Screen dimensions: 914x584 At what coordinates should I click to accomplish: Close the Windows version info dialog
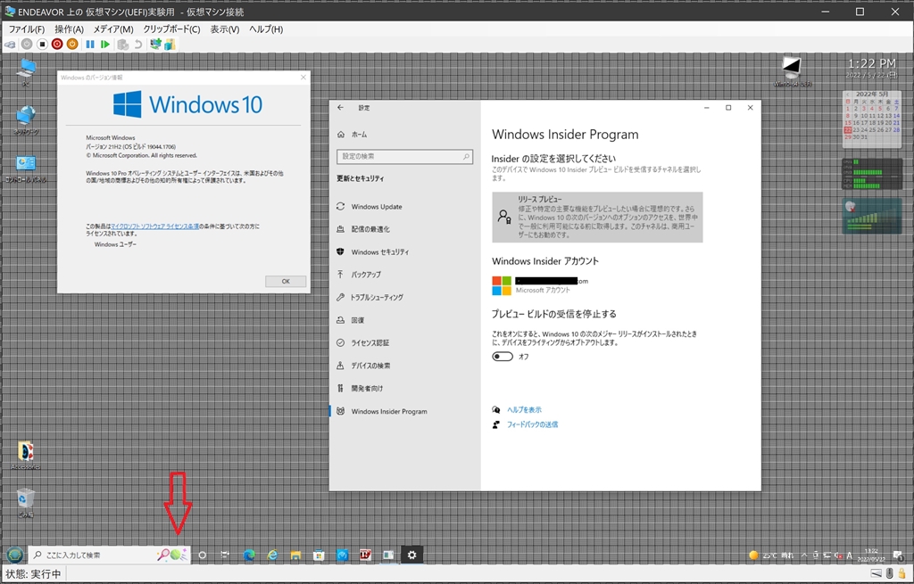coord(303,78)
